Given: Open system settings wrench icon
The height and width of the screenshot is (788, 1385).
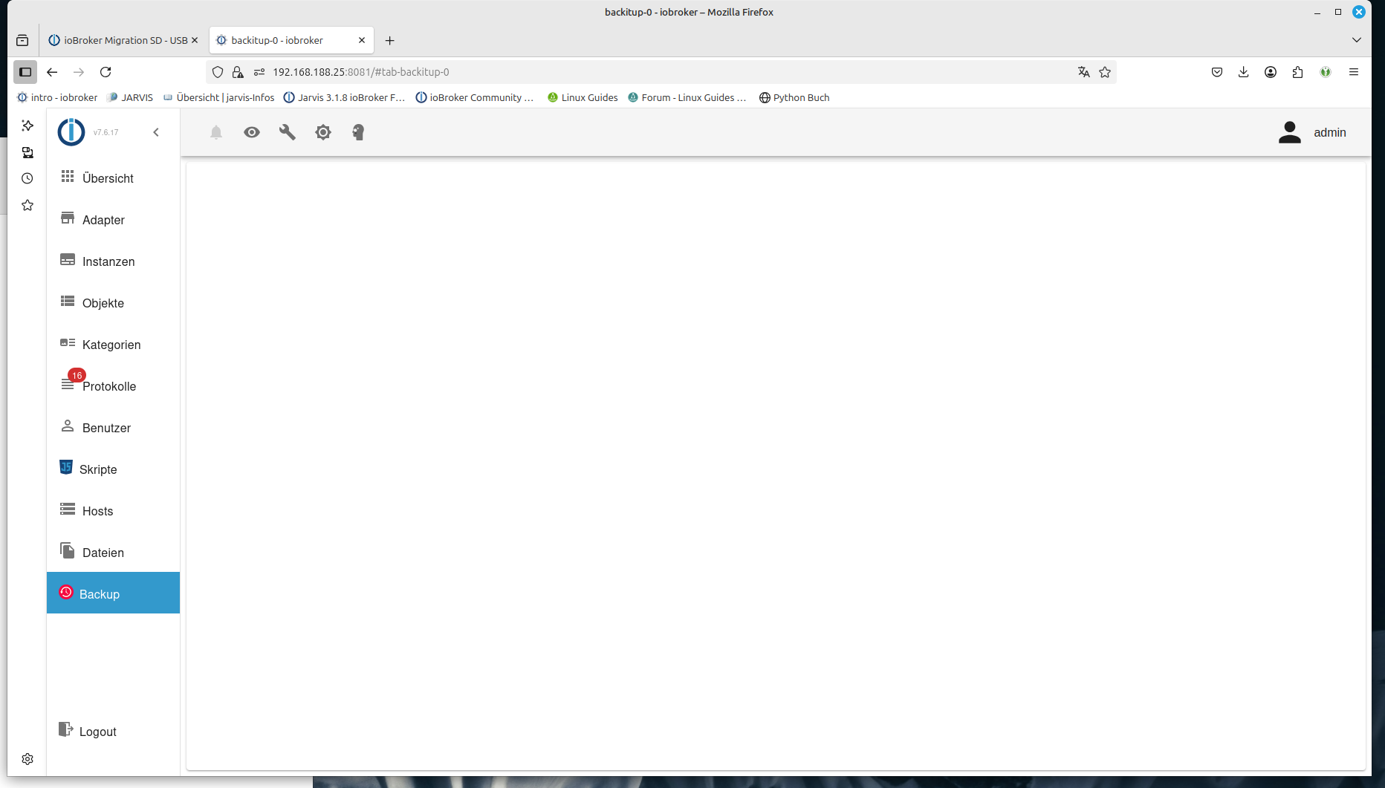Looking at the screenshot, I should pos(288,132).
